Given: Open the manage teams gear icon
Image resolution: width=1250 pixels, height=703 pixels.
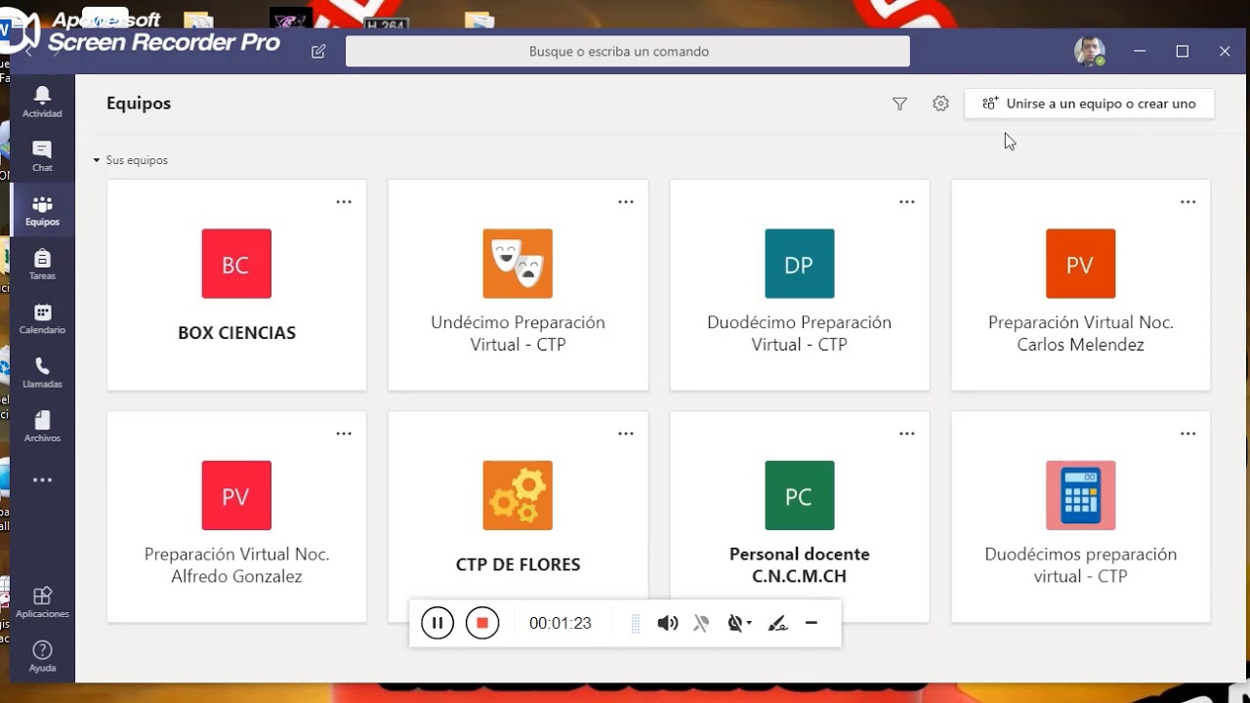Looking at the screenshot, I should (940, 103).
